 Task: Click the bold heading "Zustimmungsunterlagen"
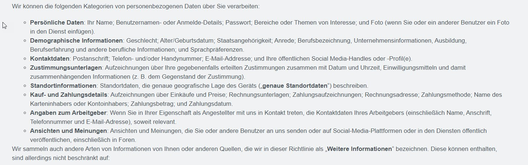click(x=66, y=68)
